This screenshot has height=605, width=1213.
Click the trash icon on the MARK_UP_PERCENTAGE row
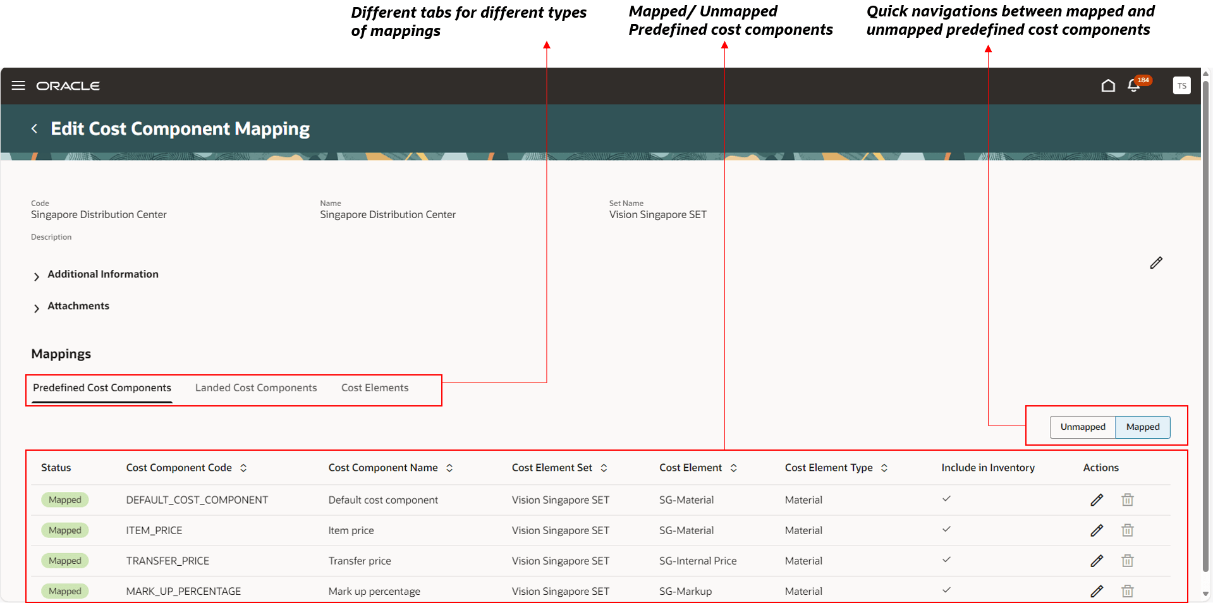[x=1128, y=591]
